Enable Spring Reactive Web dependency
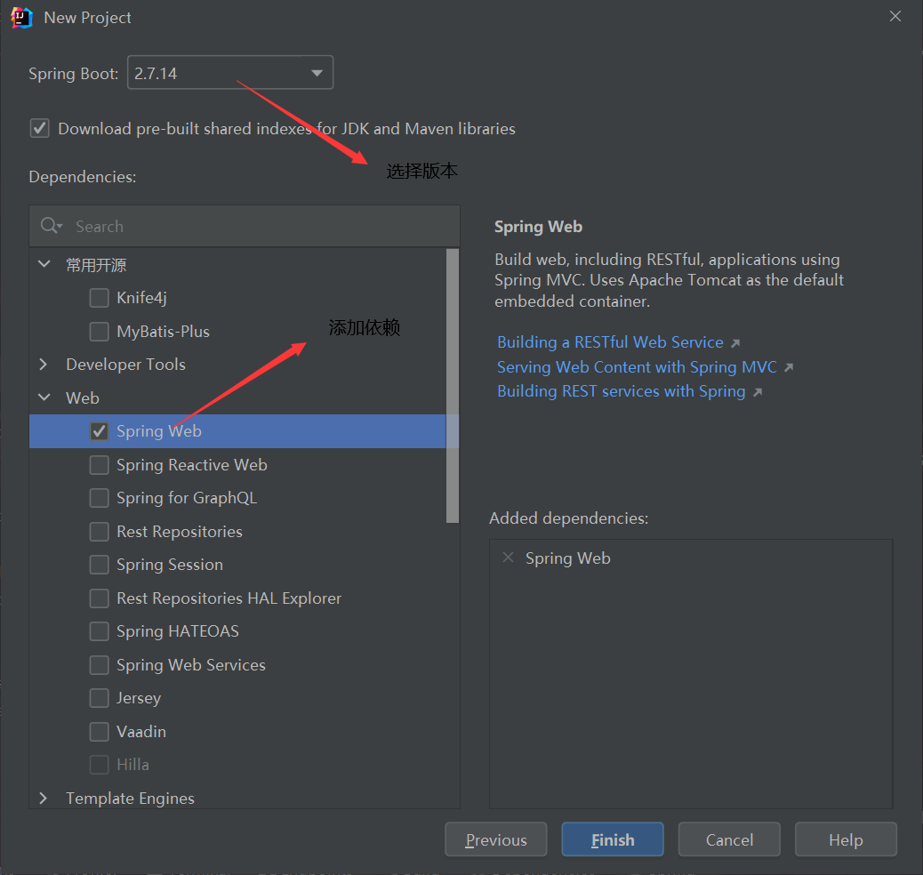Image resolution: width=923 pixels, height=875 pixels. pyautogui.click(x=99, y=464)
